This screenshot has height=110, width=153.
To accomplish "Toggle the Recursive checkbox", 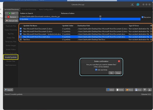I will [x=142, y=17].
